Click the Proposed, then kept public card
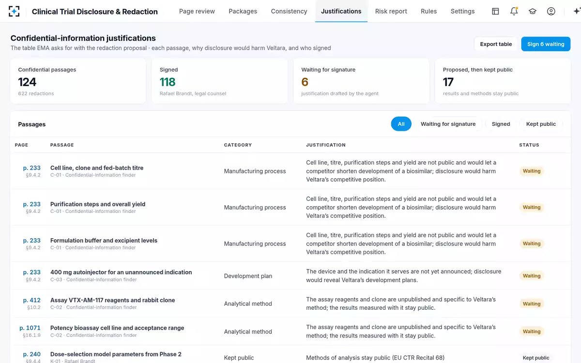This screenshot has height=363, width=581. tap(503, 81)
